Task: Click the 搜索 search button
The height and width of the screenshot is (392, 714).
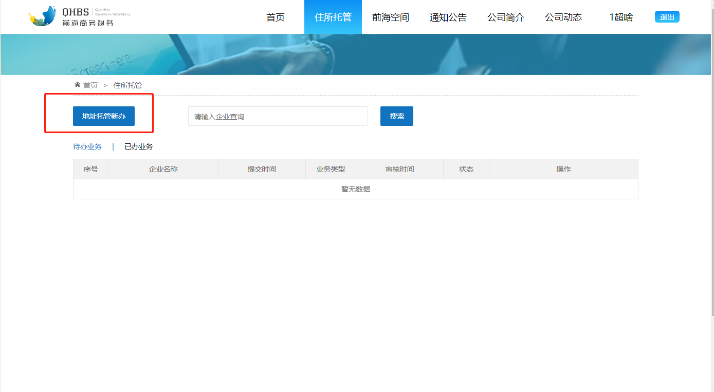Action: click(x=396, y=116)
